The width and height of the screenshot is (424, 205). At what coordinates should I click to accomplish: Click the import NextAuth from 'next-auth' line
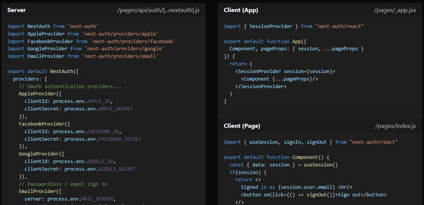[x=53, y=27]
